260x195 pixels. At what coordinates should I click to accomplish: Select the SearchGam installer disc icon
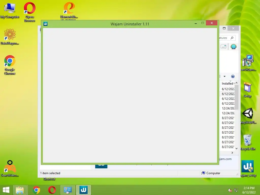248,63
